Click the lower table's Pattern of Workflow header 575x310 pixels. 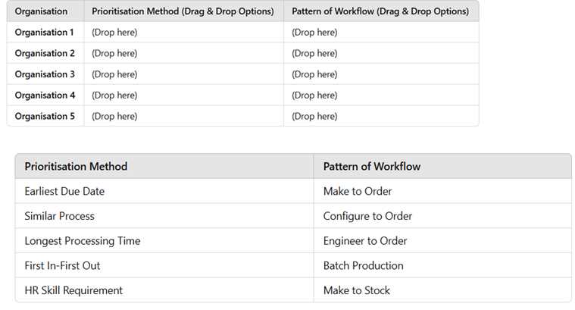click(371, 166)
